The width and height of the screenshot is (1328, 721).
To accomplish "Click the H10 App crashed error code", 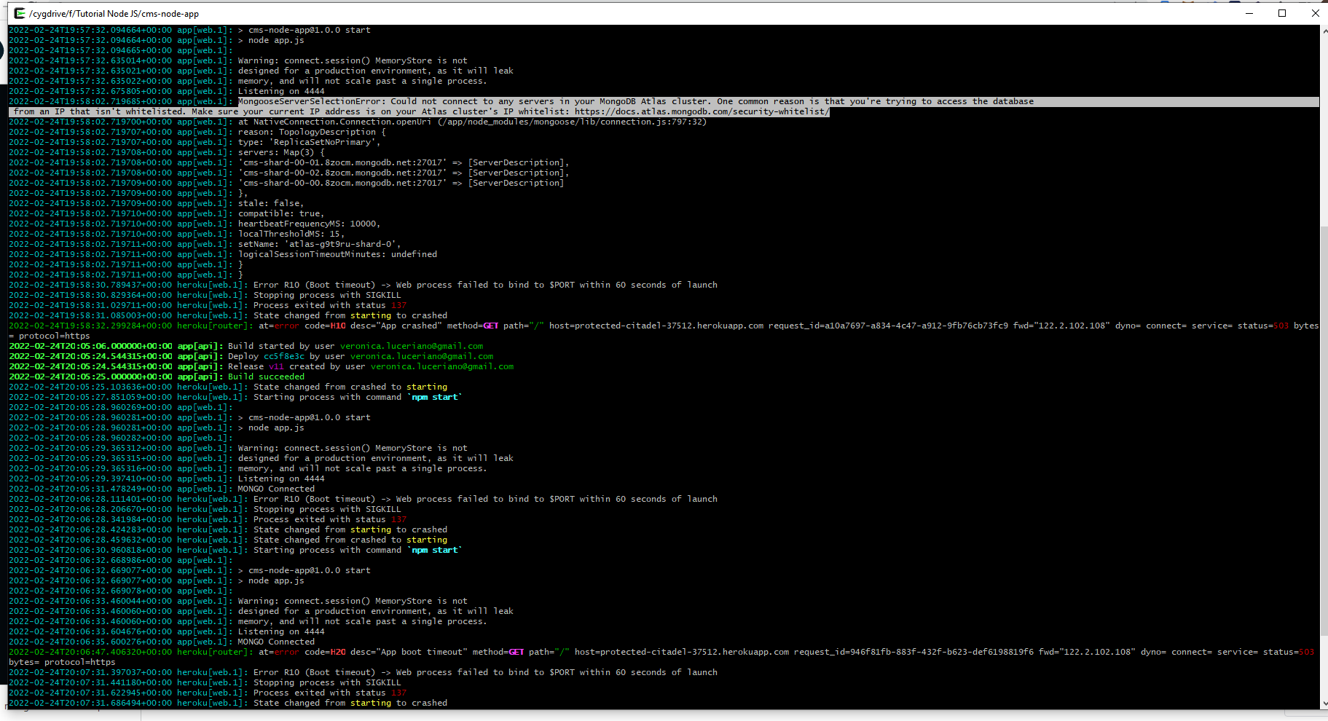I will pos(338,326).
